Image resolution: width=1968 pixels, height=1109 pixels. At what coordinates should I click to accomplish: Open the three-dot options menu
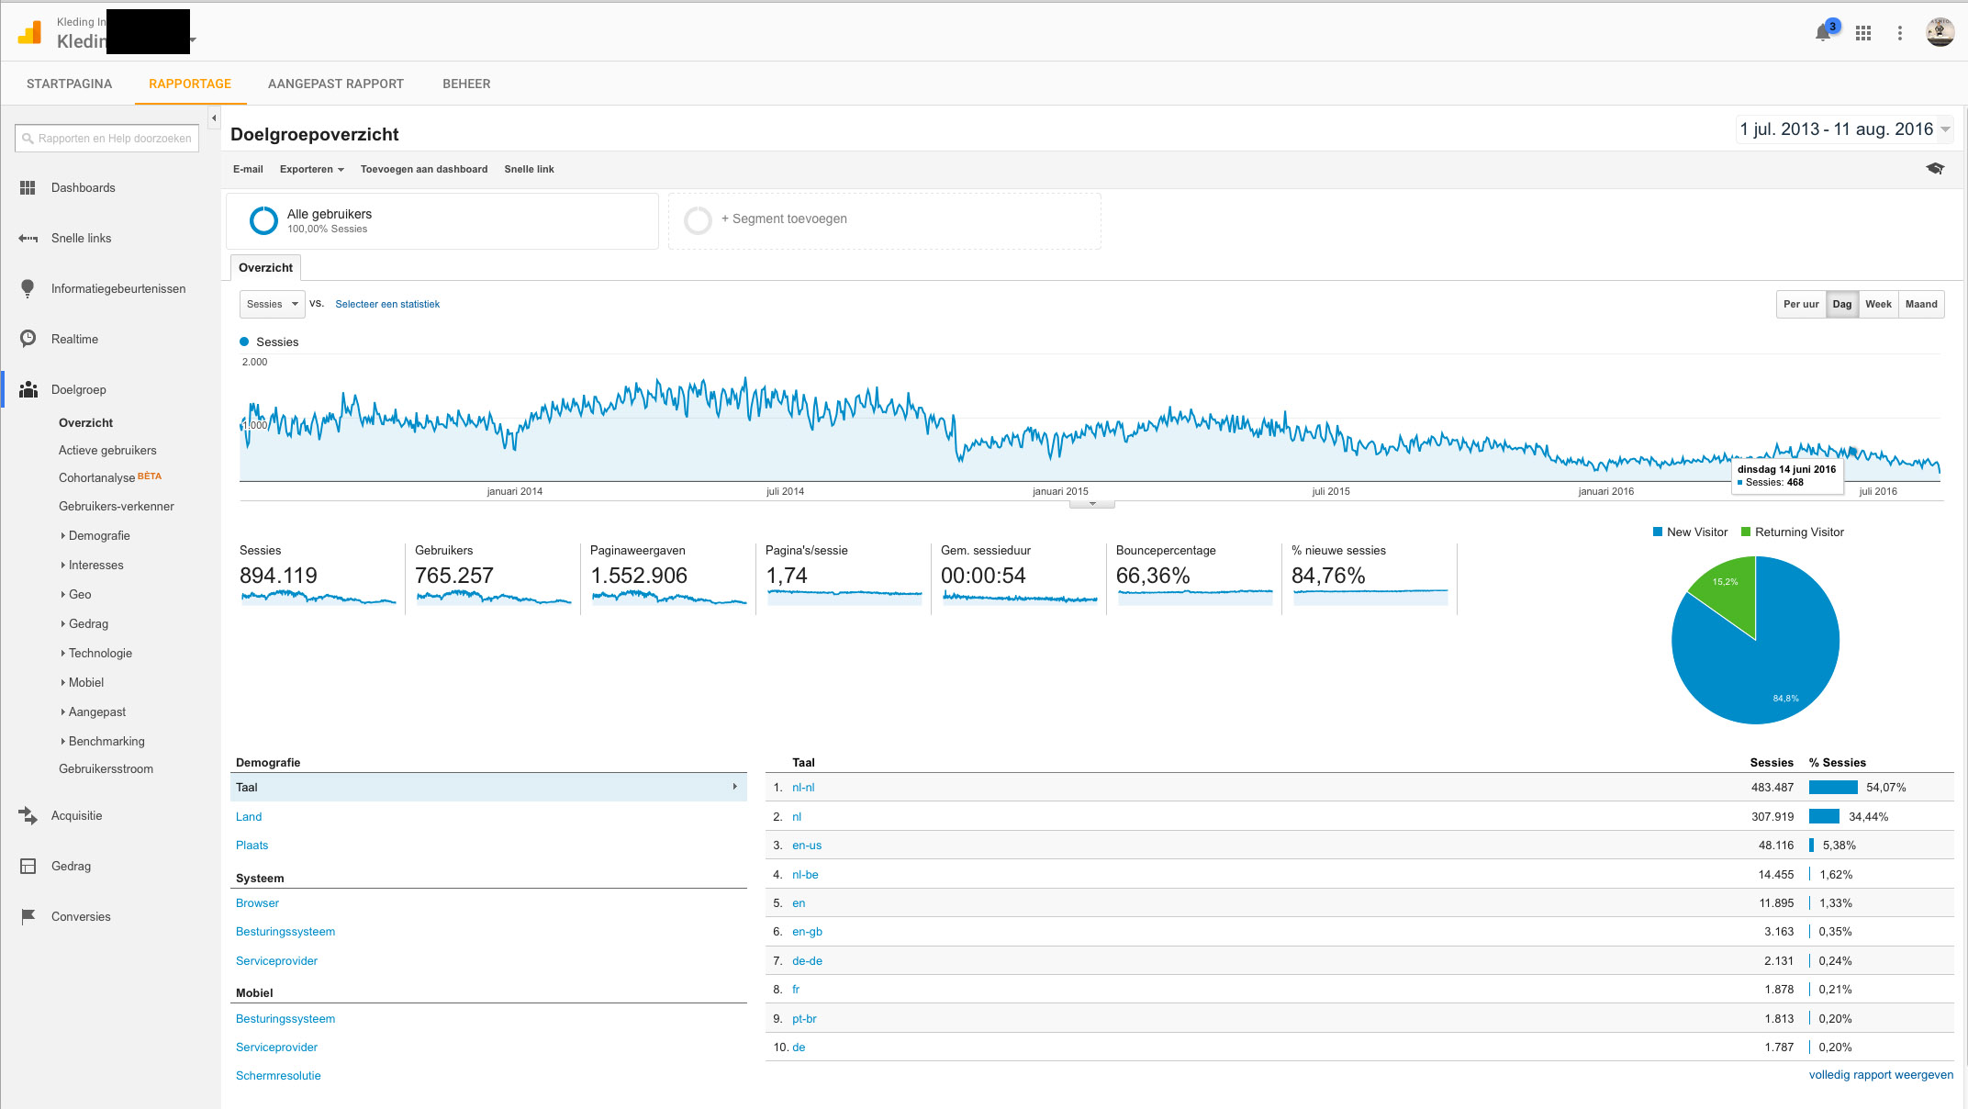1900,33
